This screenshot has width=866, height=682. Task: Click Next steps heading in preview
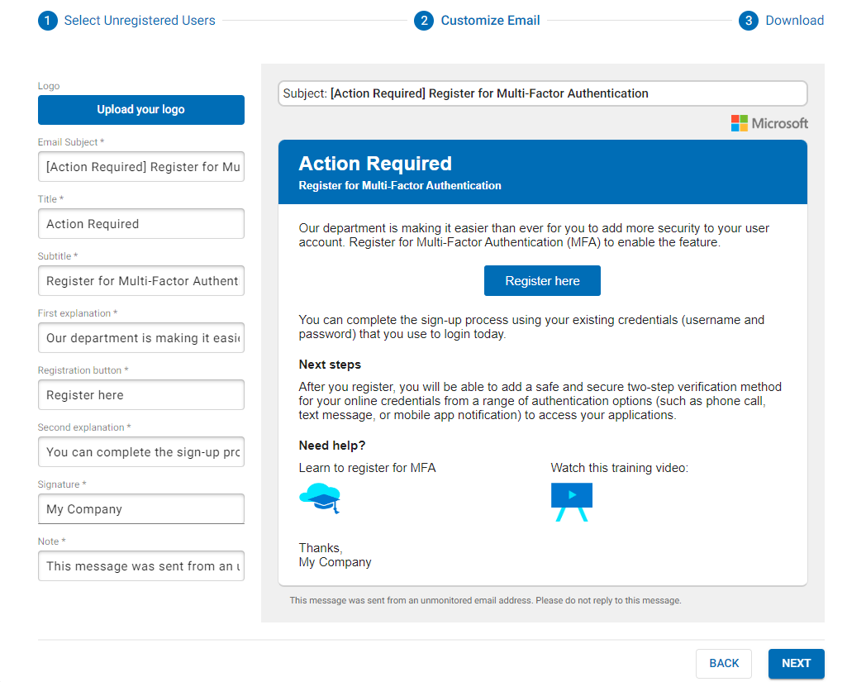point(330,365)
